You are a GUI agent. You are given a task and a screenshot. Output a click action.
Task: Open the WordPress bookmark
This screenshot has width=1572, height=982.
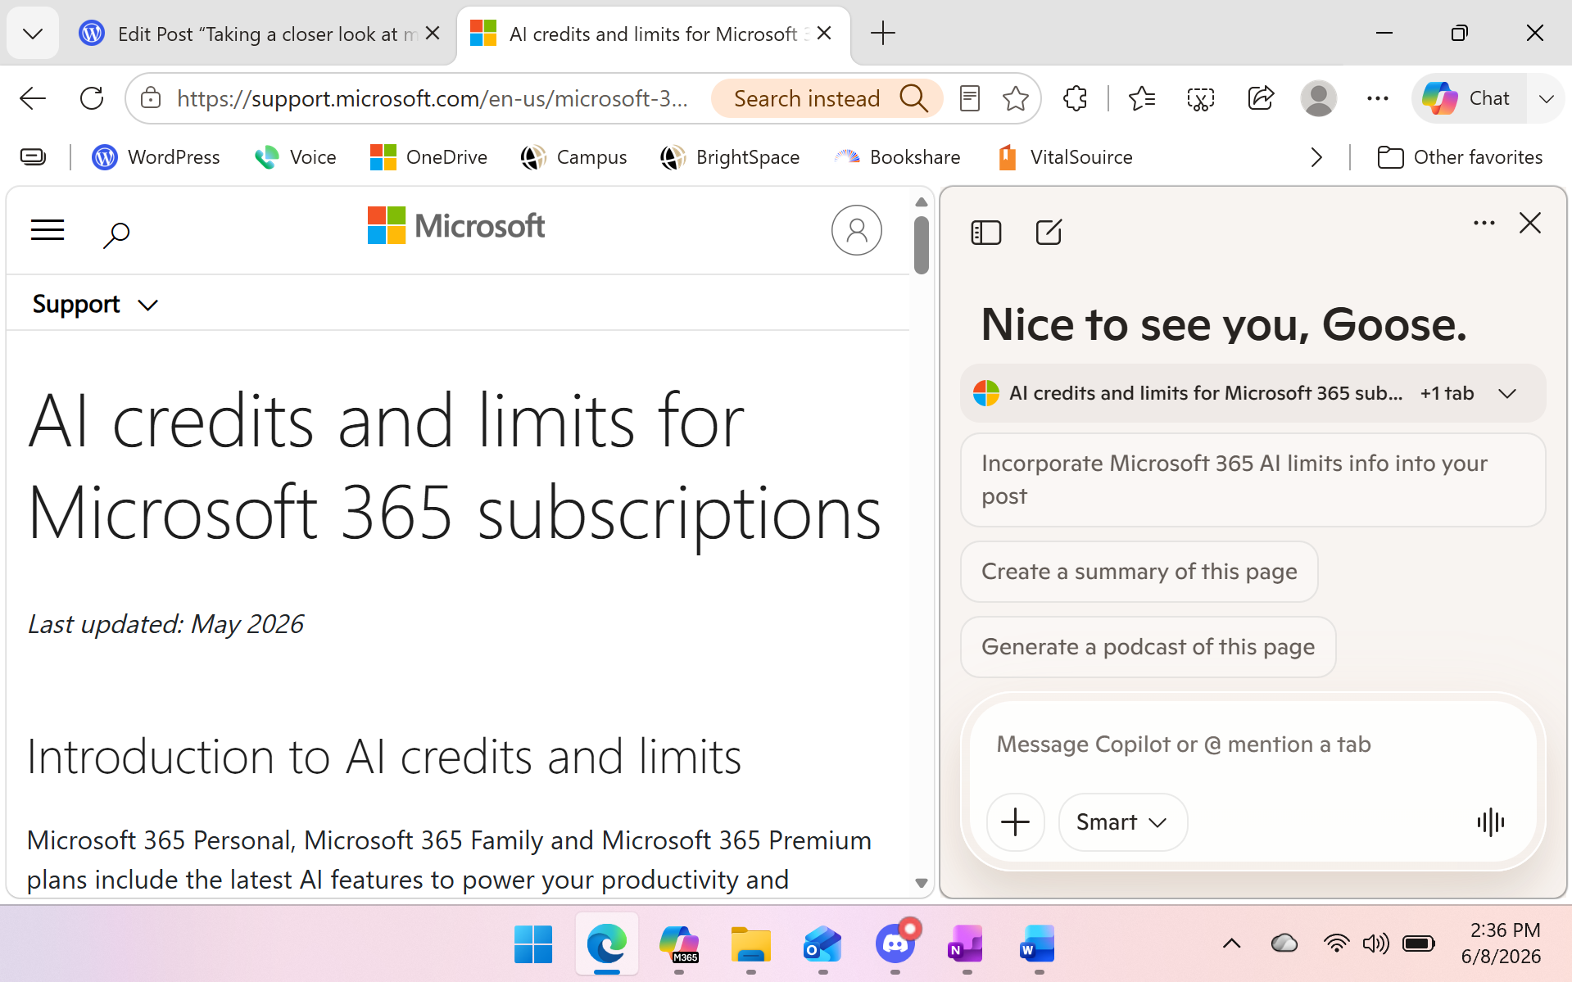pos(156,156)
